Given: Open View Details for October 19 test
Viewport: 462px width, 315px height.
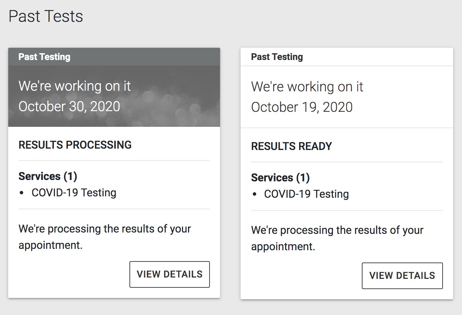Looking at the screenshot, I should 402,276.
